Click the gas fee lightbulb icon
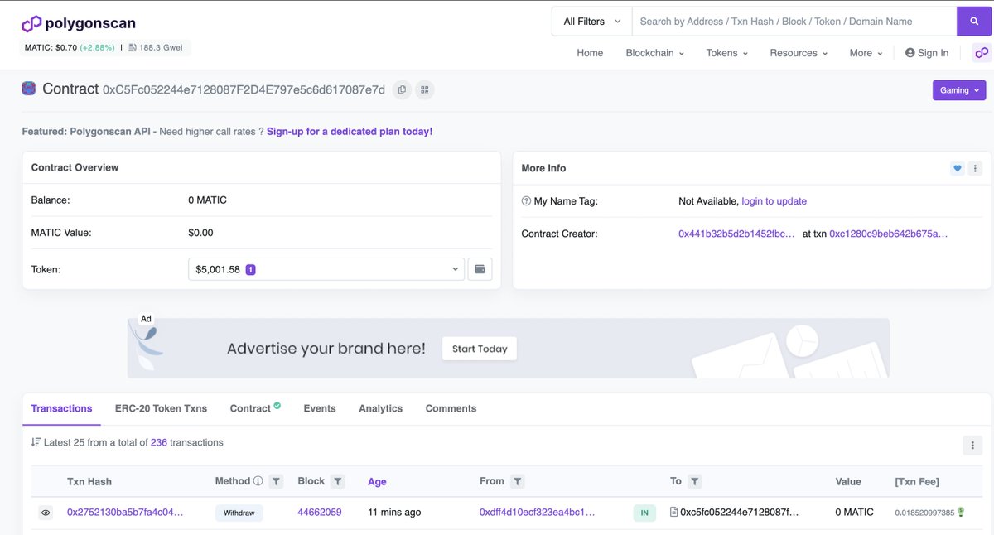The height and width of the screenshot is (535, 994). pyautogui.click(x=961, y=513)
